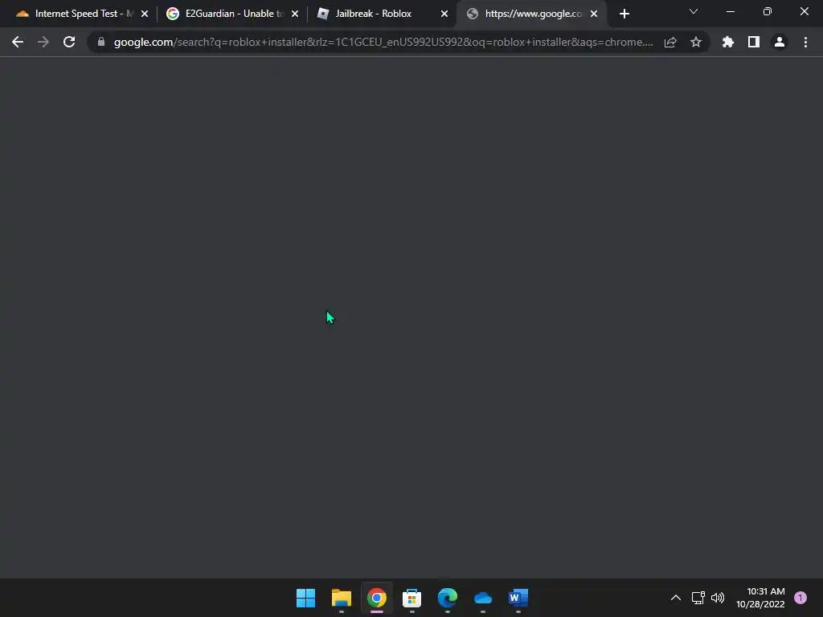Close the Jailbreak - Roblox tab
The image size is (823, 617).
pos(444,14)
